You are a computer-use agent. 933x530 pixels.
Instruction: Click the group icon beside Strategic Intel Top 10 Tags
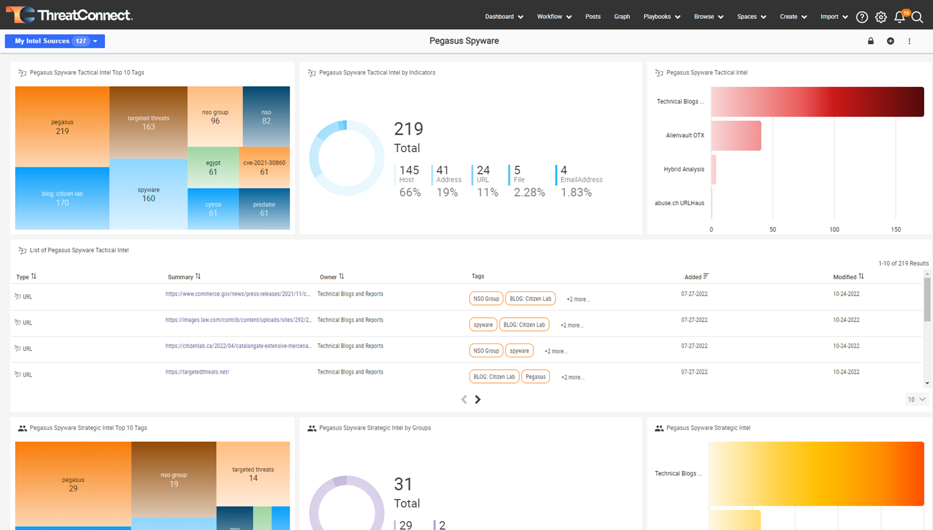tap(22, 428)
